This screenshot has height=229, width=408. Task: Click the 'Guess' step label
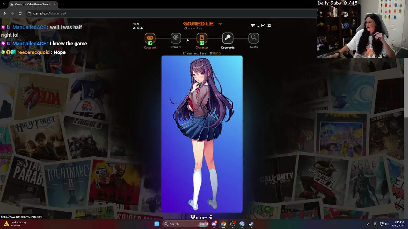click(x=254, y=47)
